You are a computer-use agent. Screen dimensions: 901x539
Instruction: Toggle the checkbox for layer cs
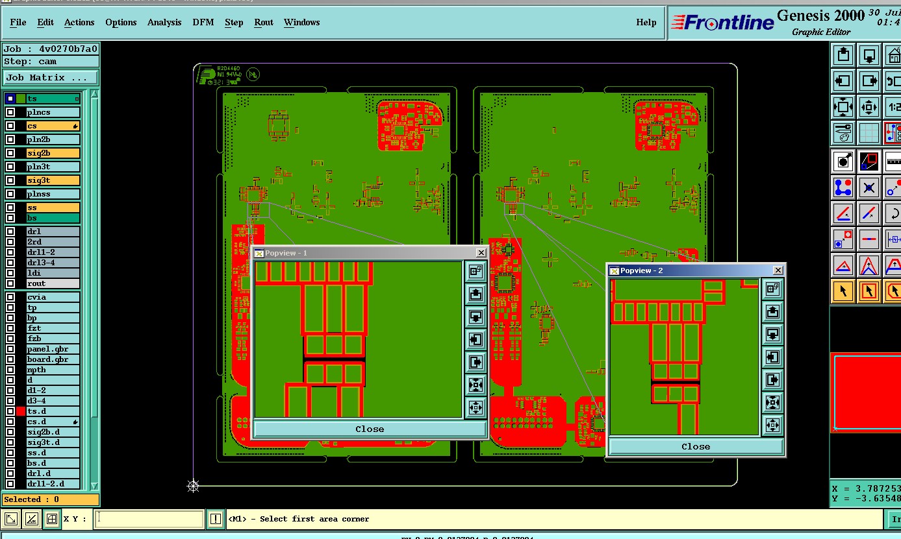point(10,126)
